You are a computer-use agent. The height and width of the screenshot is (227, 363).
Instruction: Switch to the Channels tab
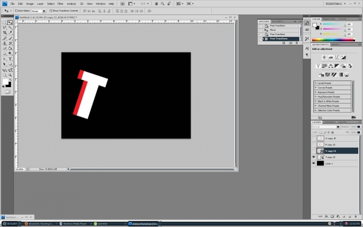pyautogui.click(x=330, y=122)
